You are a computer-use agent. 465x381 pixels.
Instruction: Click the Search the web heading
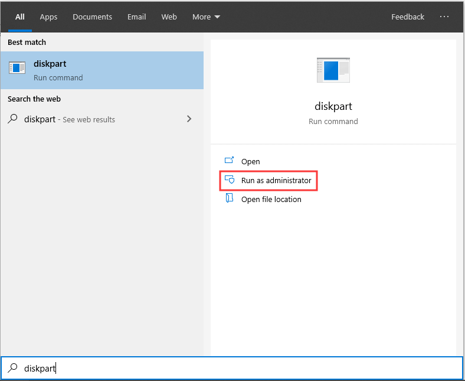click(x=34, y=99)
